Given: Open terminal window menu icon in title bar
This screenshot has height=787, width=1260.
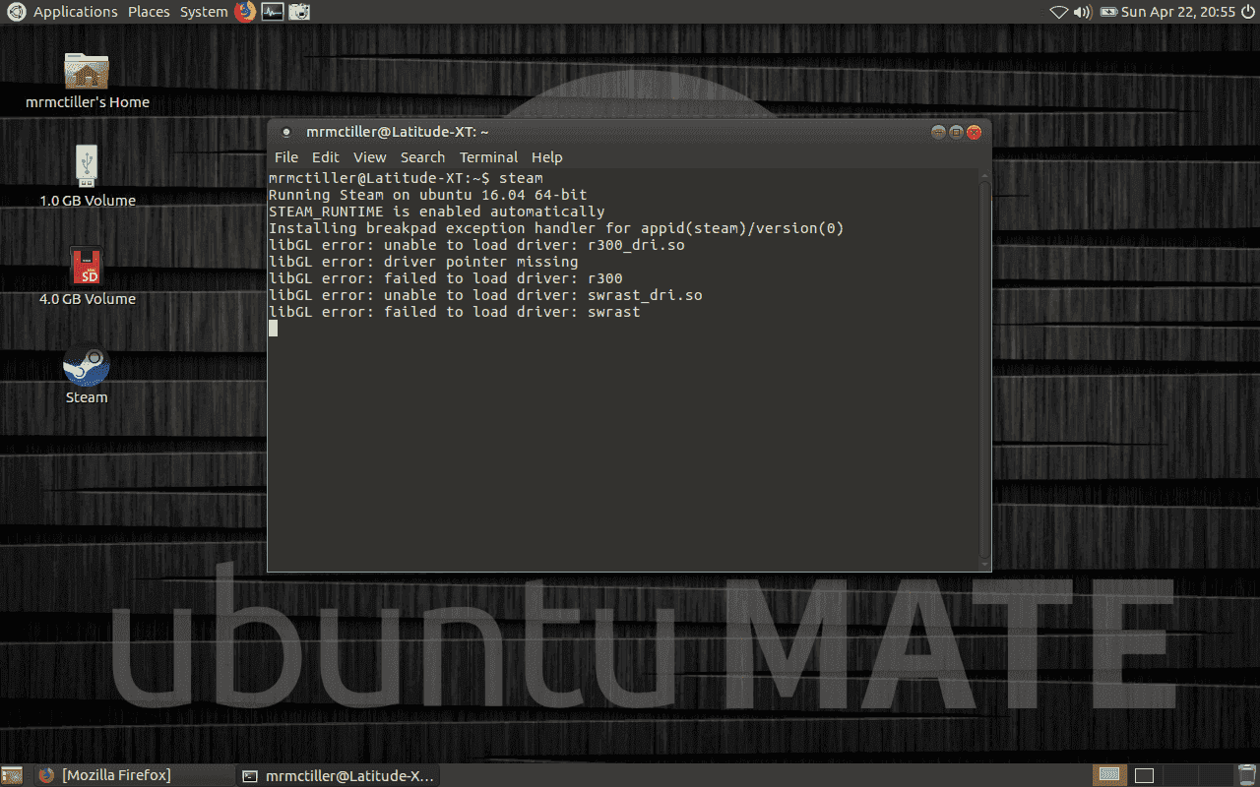Looking at the screenshot, I should (x=286, y=132).
